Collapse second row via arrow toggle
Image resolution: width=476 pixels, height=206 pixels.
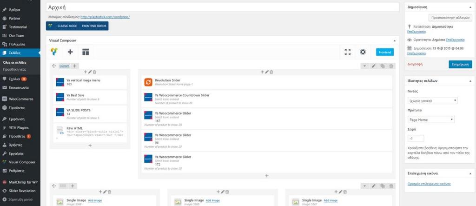click(364, 186)
